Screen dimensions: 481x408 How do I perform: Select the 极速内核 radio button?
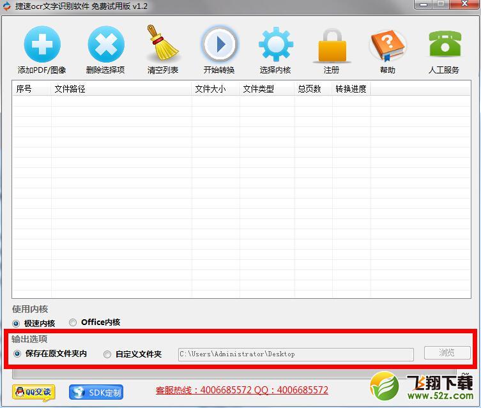coord(16,323)
